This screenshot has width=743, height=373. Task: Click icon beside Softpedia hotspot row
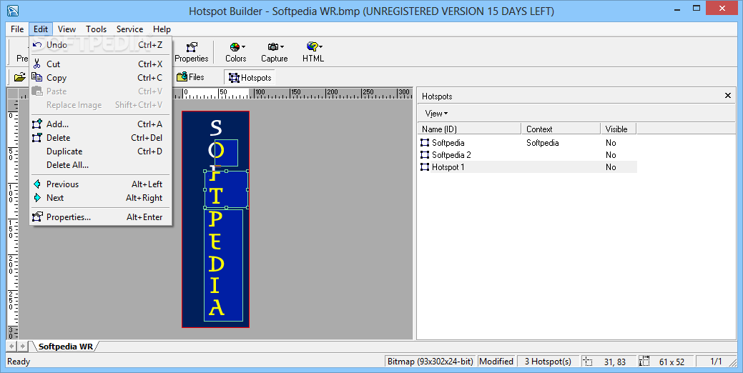(425, 142)
